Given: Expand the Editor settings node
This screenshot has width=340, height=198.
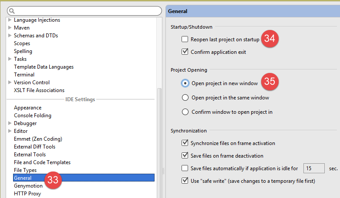Looking at the screenshot, I should pos(10,131).
